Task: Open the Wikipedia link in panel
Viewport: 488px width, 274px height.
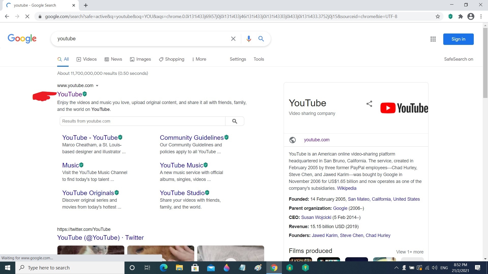Action: (347, 188)
